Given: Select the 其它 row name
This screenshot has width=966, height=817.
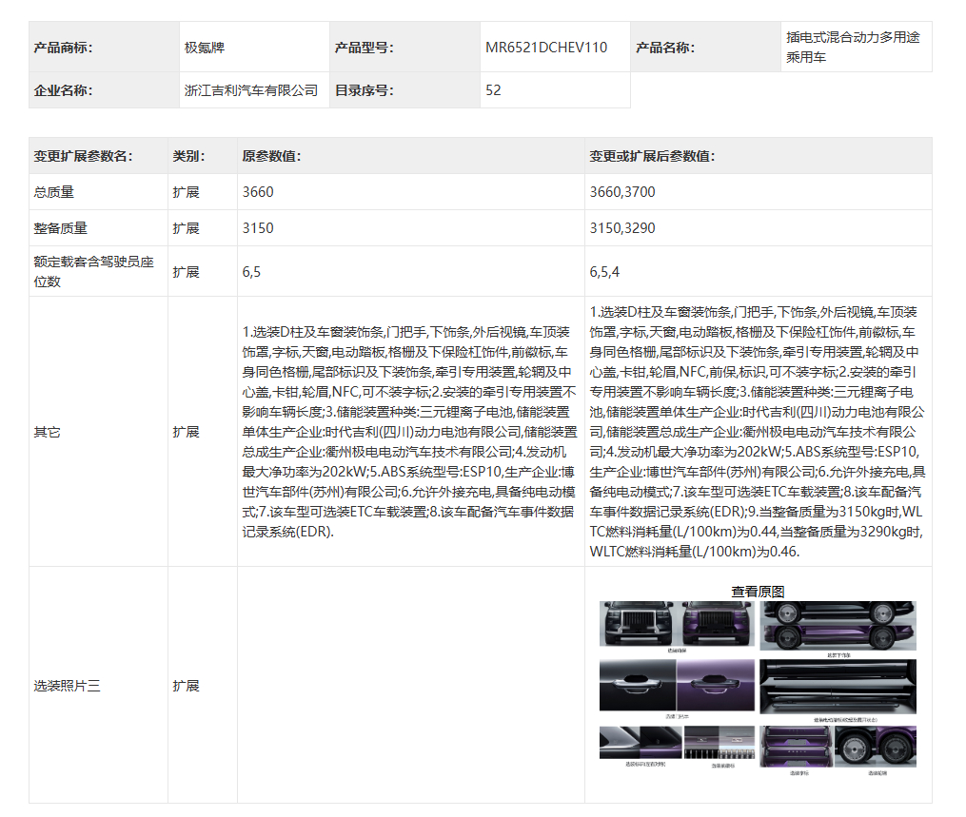Looking at the screenshot, I should [x=47, y=432].
